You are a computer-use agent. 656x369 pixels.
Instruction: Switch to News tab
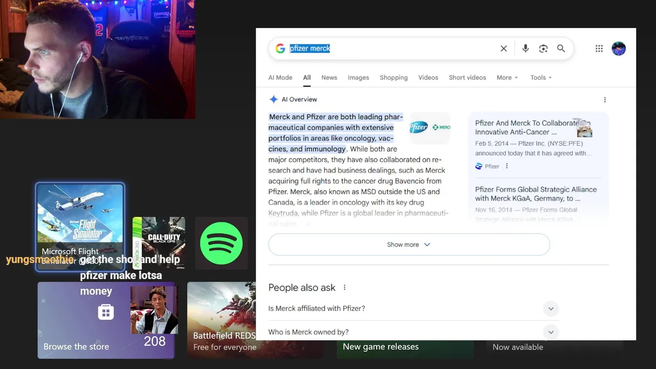329,77
